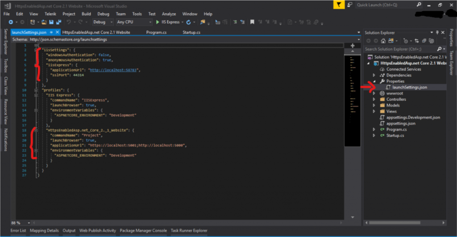Open the Team Explorer side tab

click(x=452, y=63)
